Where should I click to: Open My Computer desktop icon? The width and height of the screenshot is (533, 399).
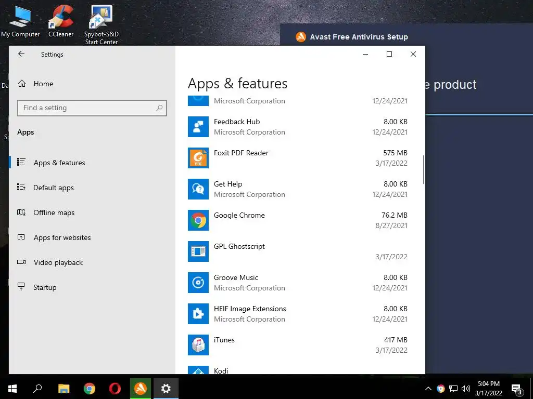20,21
